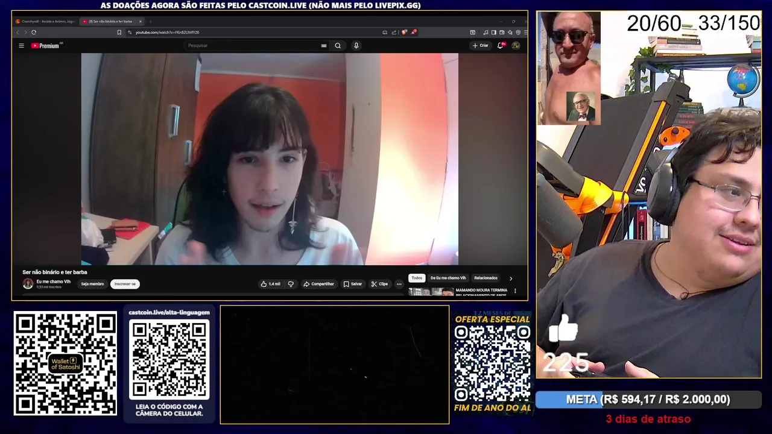Open the MAMANDO MOURA suggested video thumbnail

click(431, 292)
